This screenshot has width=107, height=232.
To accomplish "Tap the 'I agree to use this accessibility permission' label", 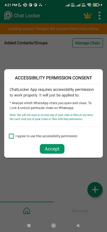I will [x=46, y=136].
